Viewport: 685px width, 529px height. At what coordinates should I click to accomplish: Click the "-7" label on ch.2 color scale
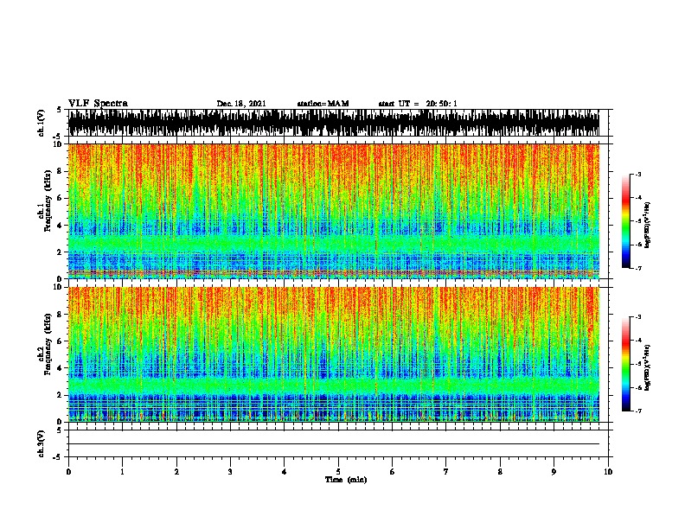click(637, 411)
